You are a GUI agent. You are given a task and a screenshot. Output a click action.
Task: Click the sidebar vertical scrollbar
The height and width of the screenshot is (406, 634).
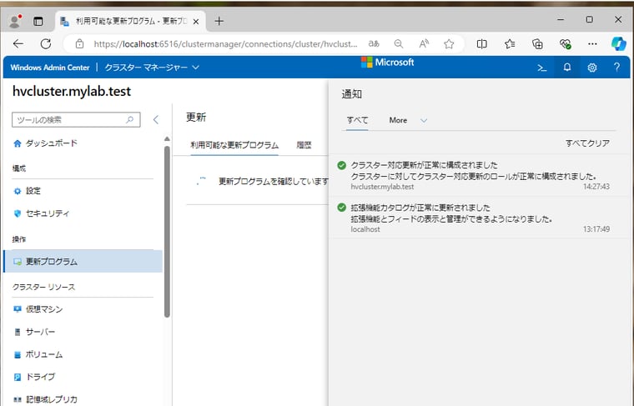[x=168, y=232]
